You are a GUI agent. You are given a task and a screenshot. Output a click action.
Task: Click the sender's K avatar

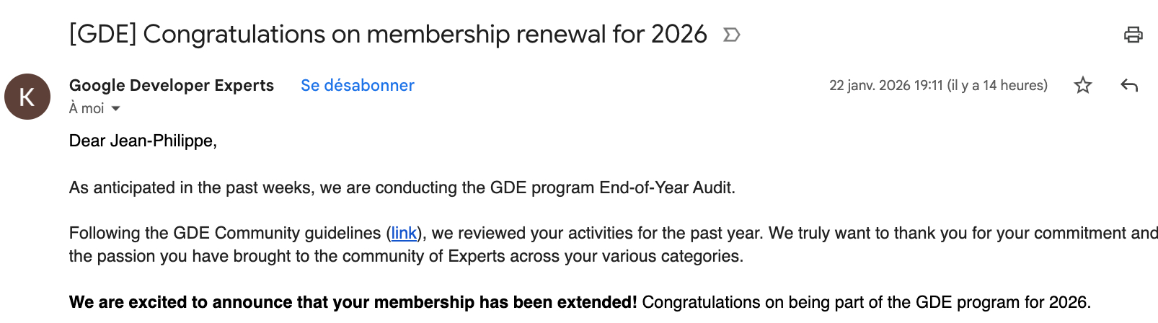coord(27,97)
